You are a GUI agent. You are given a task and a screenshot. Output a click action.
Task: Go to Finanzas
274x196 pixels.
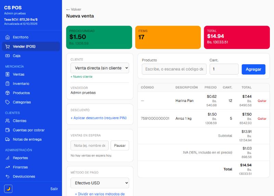point(31,167)
